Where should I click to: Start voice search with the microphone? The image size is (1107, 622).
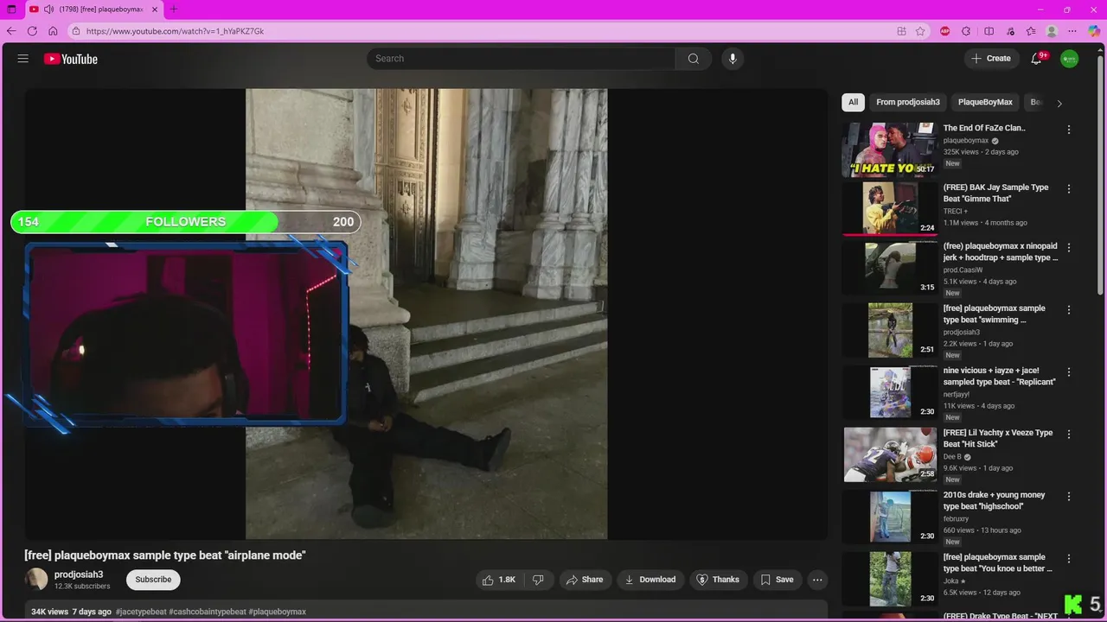[733, 59]
